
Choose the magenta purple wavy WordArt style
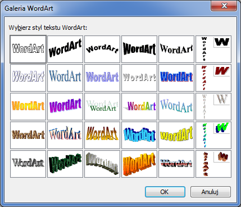click(x=65, y=106)
